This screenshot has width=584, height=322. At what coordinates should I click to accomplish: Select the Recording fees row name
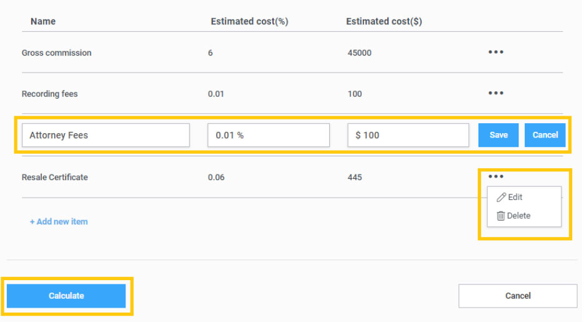49,94
